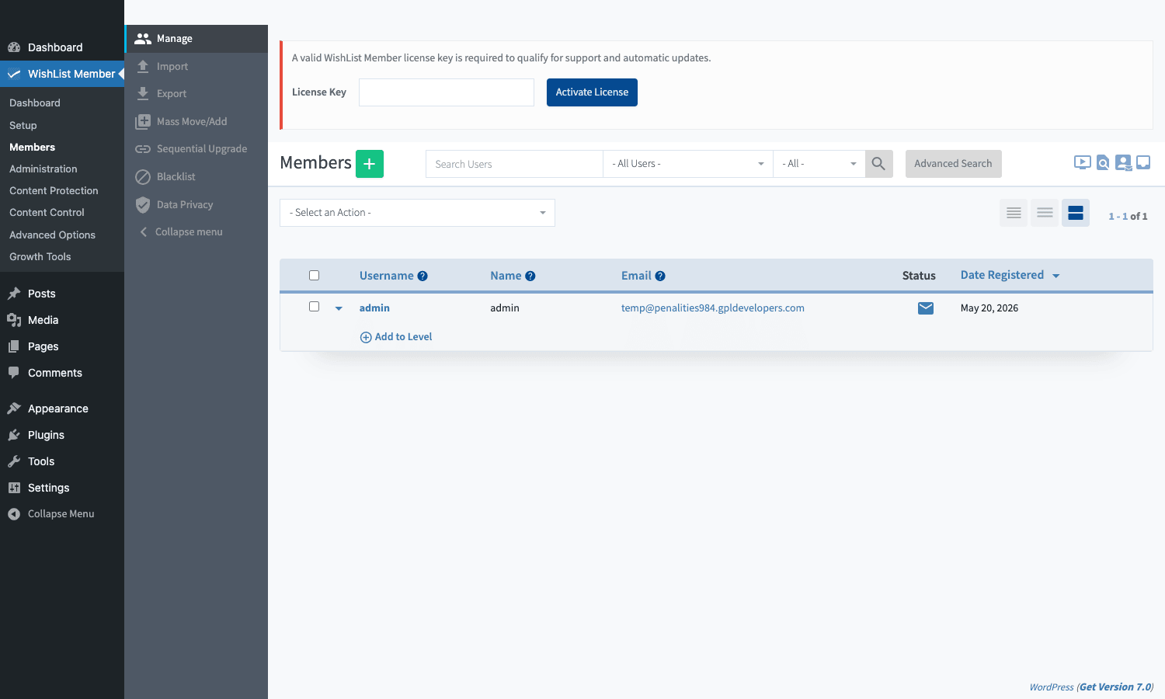
Task: Click the help icon next to Username
Action: point(423,276)
